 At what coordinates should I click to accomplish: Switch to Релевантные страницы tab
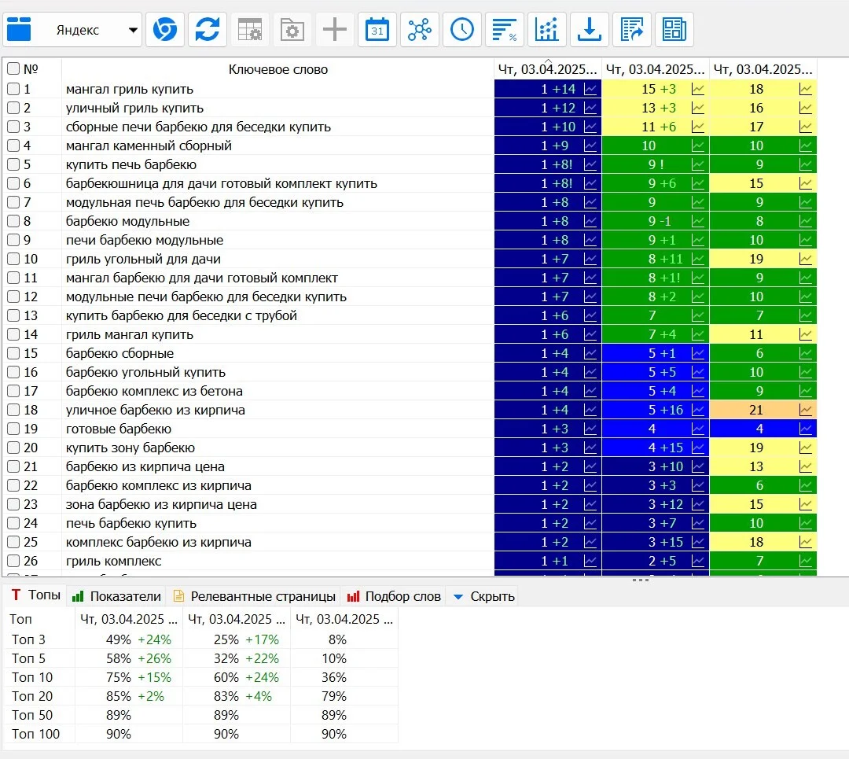(x=255, y=596)
